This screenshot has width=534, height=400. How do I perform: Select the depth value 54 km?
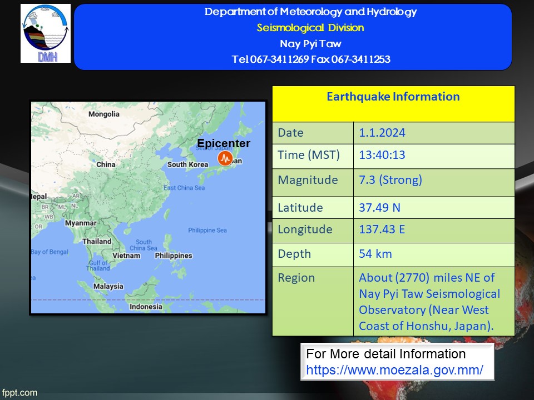(375, 254)
